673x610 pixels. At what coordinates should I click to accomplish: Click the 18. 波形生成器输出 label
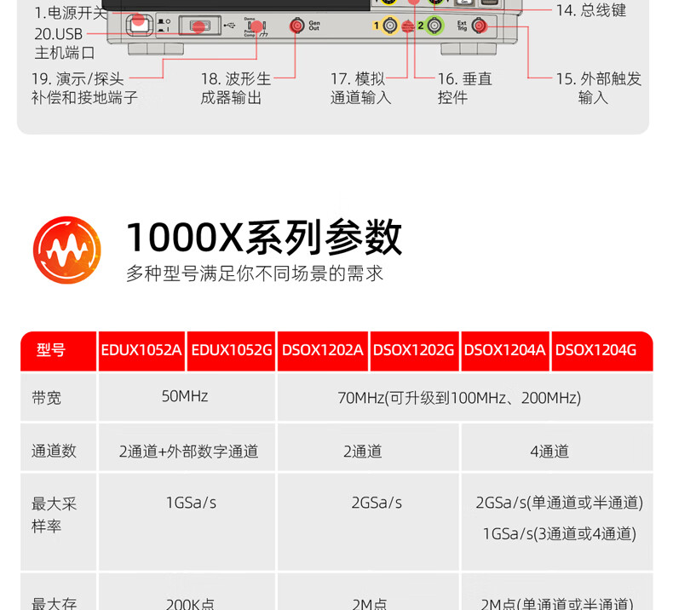235,88
